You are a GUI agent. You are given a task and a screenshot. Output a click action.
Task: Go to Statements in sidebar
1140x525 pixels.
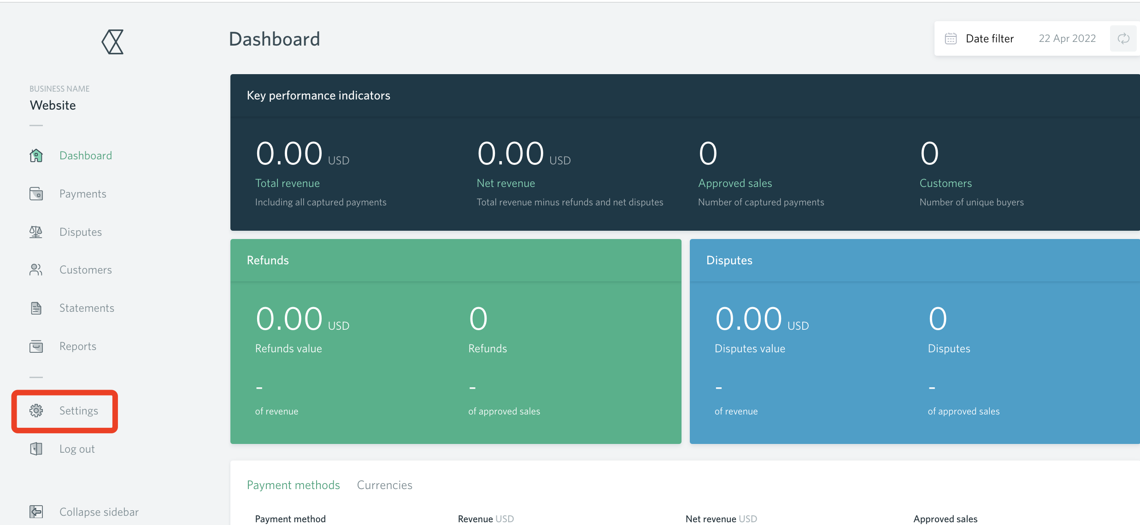[87, 308]
